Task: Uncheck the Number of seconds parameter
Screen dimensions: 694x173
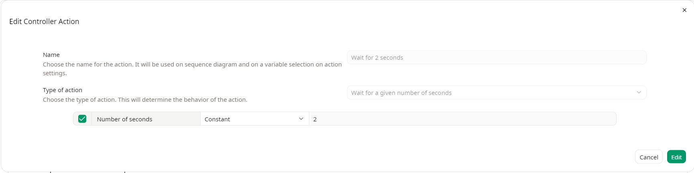Action: pyautogui.click(x=82, y=119)
